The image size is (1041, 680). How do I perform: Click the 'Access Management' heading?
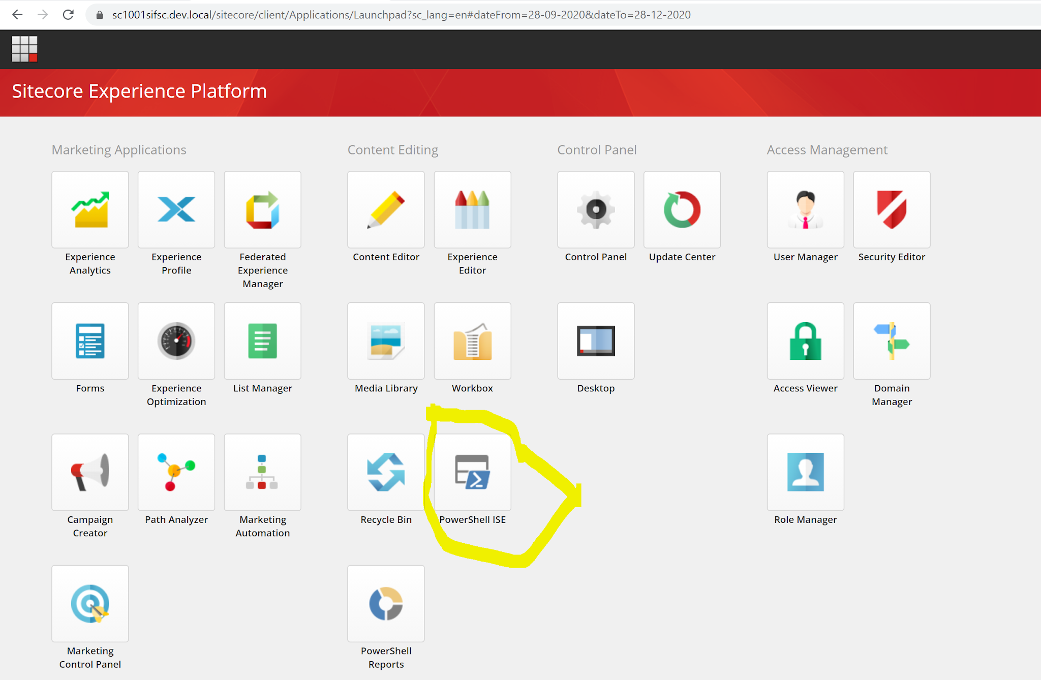[x=827, y=150]
